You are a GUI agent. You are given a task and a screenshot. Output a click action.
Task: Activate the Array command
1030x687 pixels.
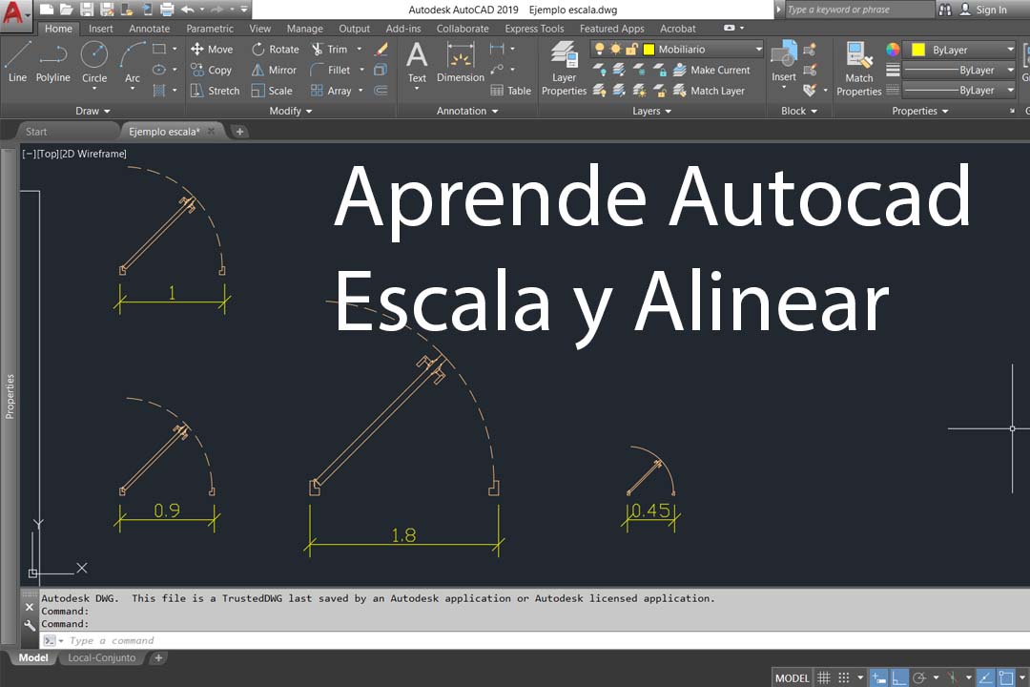point(331,91)
